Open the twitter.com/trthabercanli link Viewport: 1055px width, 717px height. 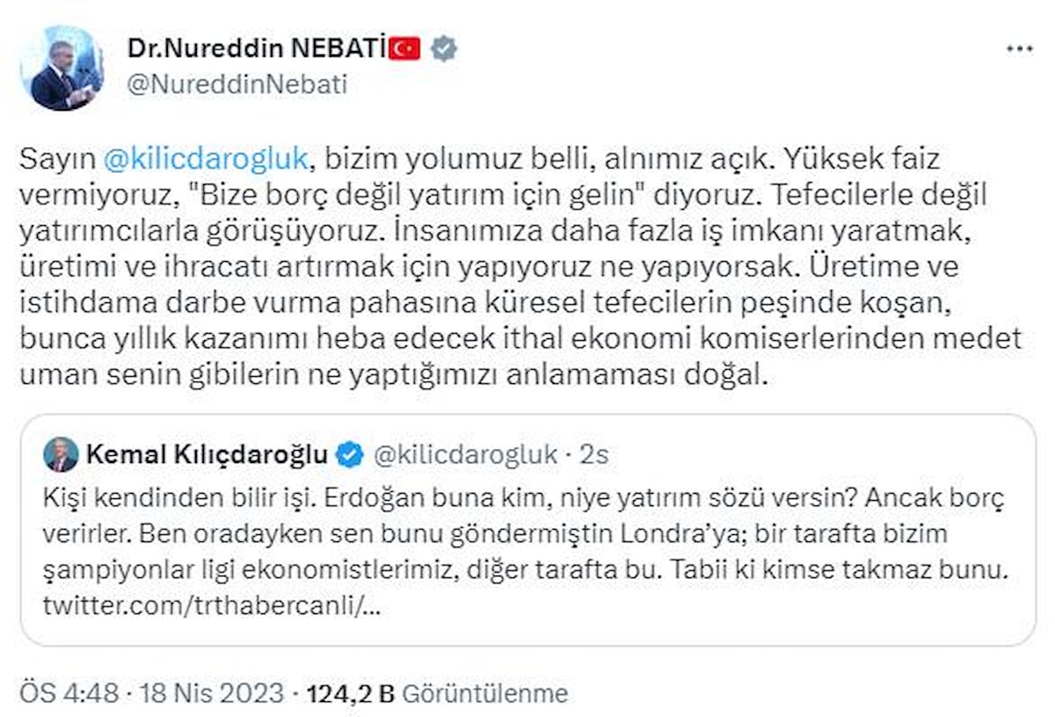(x=212, y=606)
